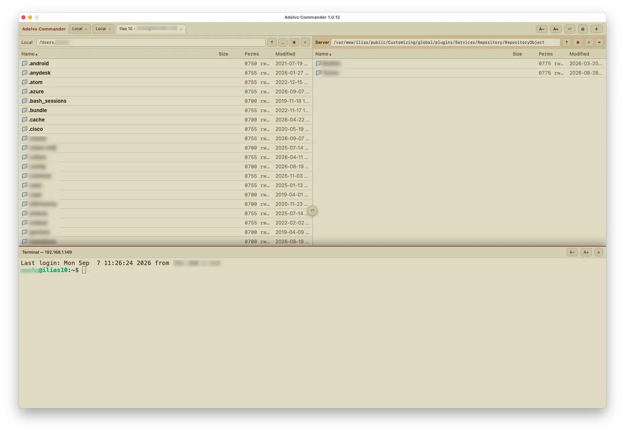
Task: Select server folder modified 2026-03-20
Action: 459,64
